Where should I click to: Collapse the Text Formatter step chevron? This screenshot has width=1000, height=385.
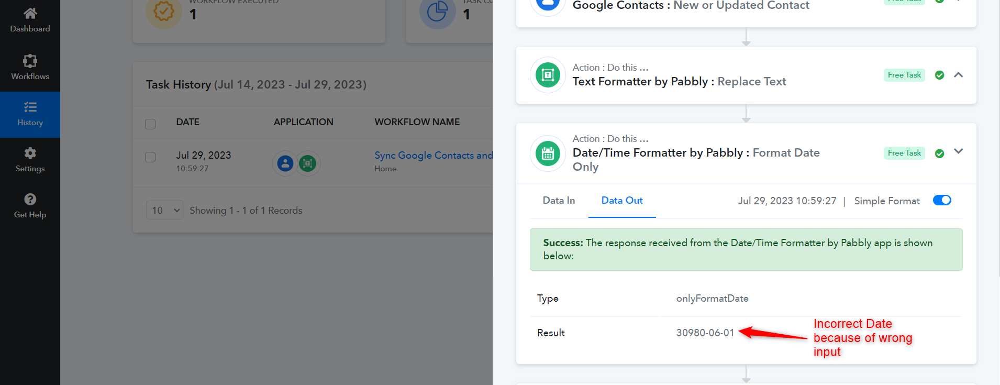coord(959,75)
